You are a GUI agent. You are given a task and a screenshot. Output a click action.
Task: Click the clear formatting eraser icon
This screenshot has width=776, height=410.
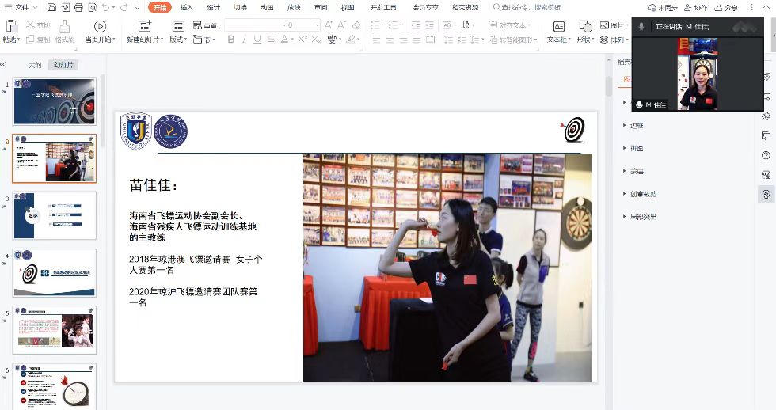pos(356,25)
